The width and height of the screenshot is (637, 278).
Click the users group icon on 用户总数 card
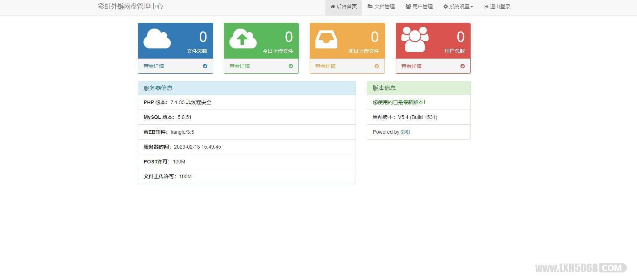(415, 39)
